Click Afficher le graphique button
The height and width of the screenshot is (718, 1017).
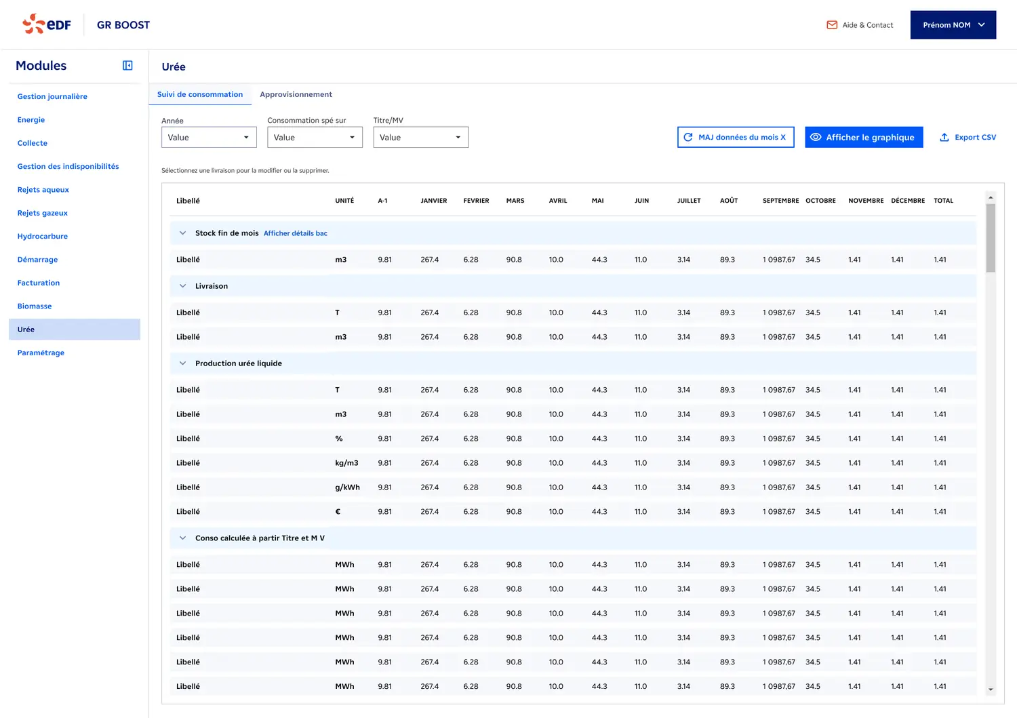tap(864, 137)
